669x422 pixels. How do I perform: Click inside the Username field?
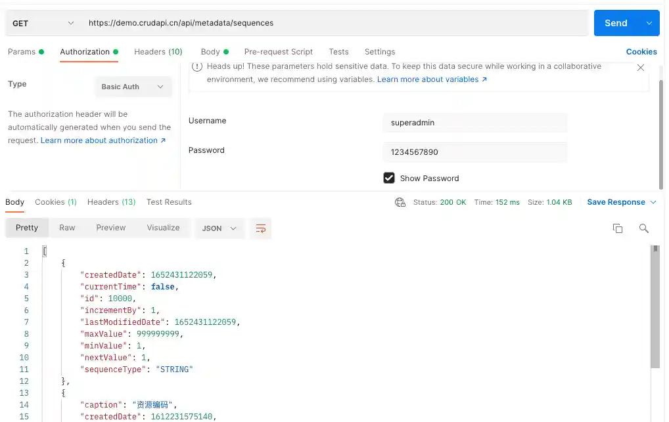click(x=475, y=122)
